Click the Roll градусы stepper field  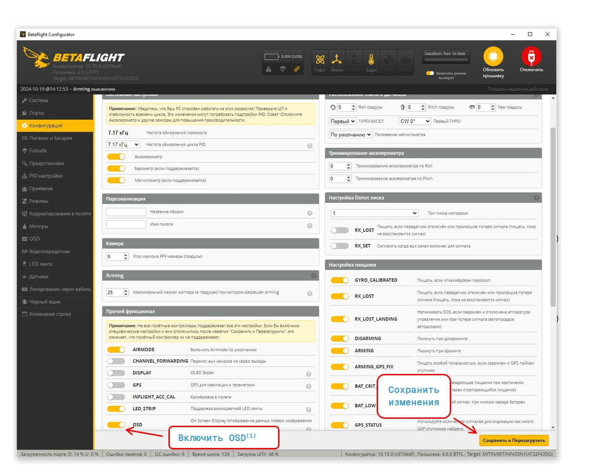coord(347,107)
